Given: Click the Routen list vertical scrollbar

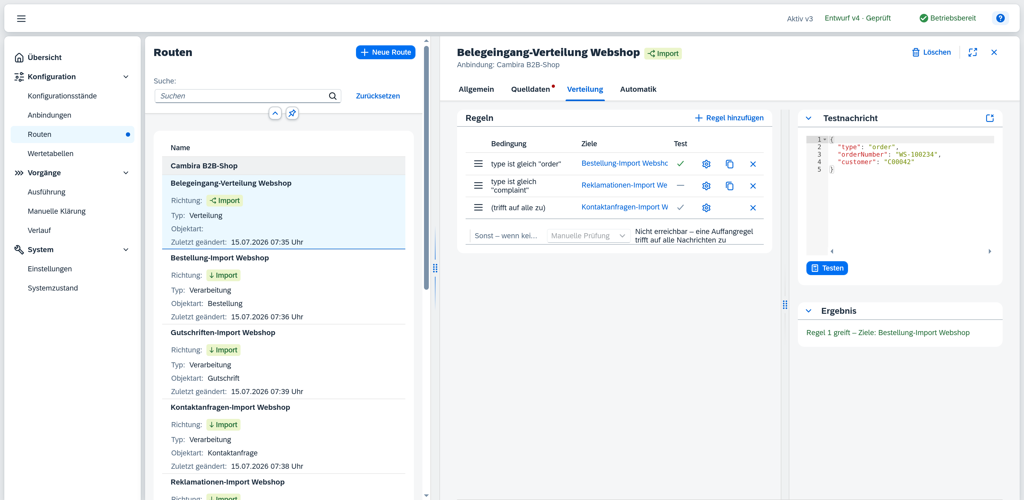Looking at the screenshot, I should tap(426, 168).
